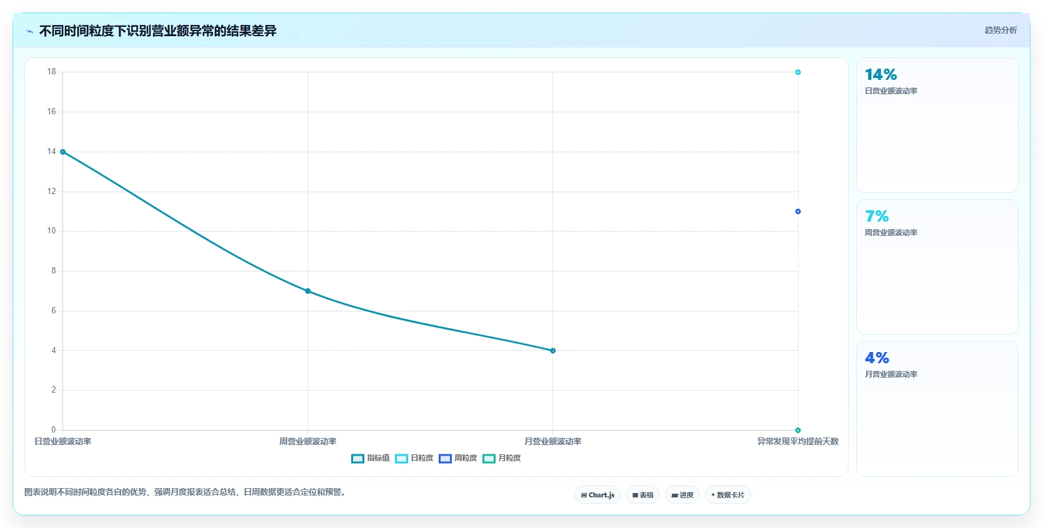Click the y-axis label 10

point(51,231)
